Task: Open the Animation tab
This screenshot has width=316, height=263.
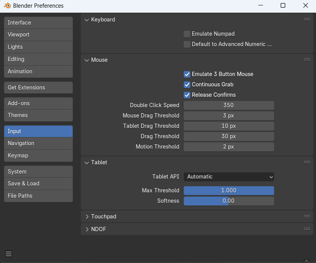Action: [38, 71]
